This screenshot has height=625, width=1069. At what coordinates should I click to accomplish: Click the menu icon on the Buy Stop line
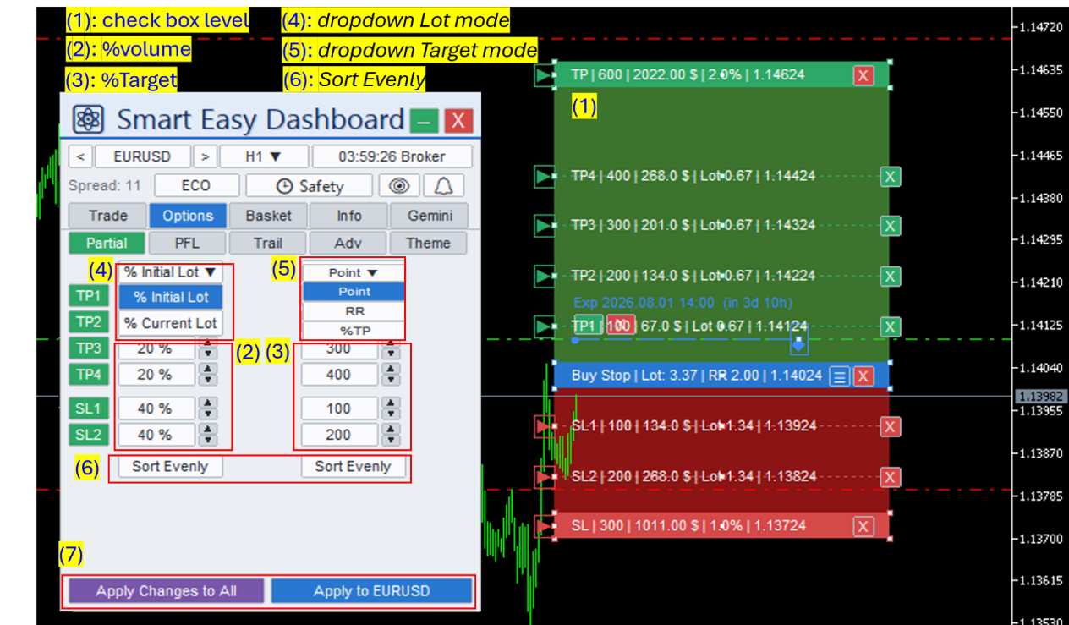[839, 376]
